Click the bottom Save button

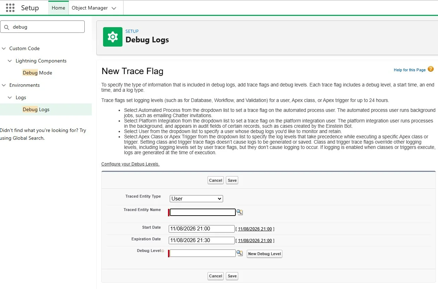pyautogui.click(x=232, y=276)
